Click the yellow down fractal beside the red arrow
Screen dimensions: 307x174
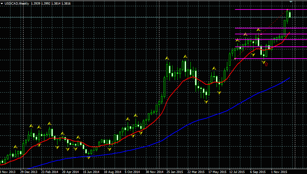[x=263, y=62]
